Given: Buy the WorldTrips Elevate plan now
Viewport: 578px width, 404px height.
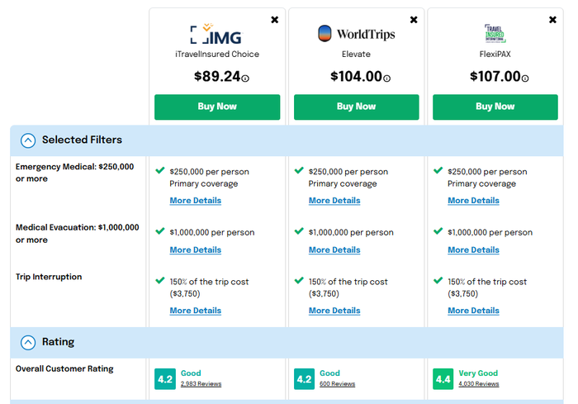Looking at the screenshot, I should click(357, 107).
